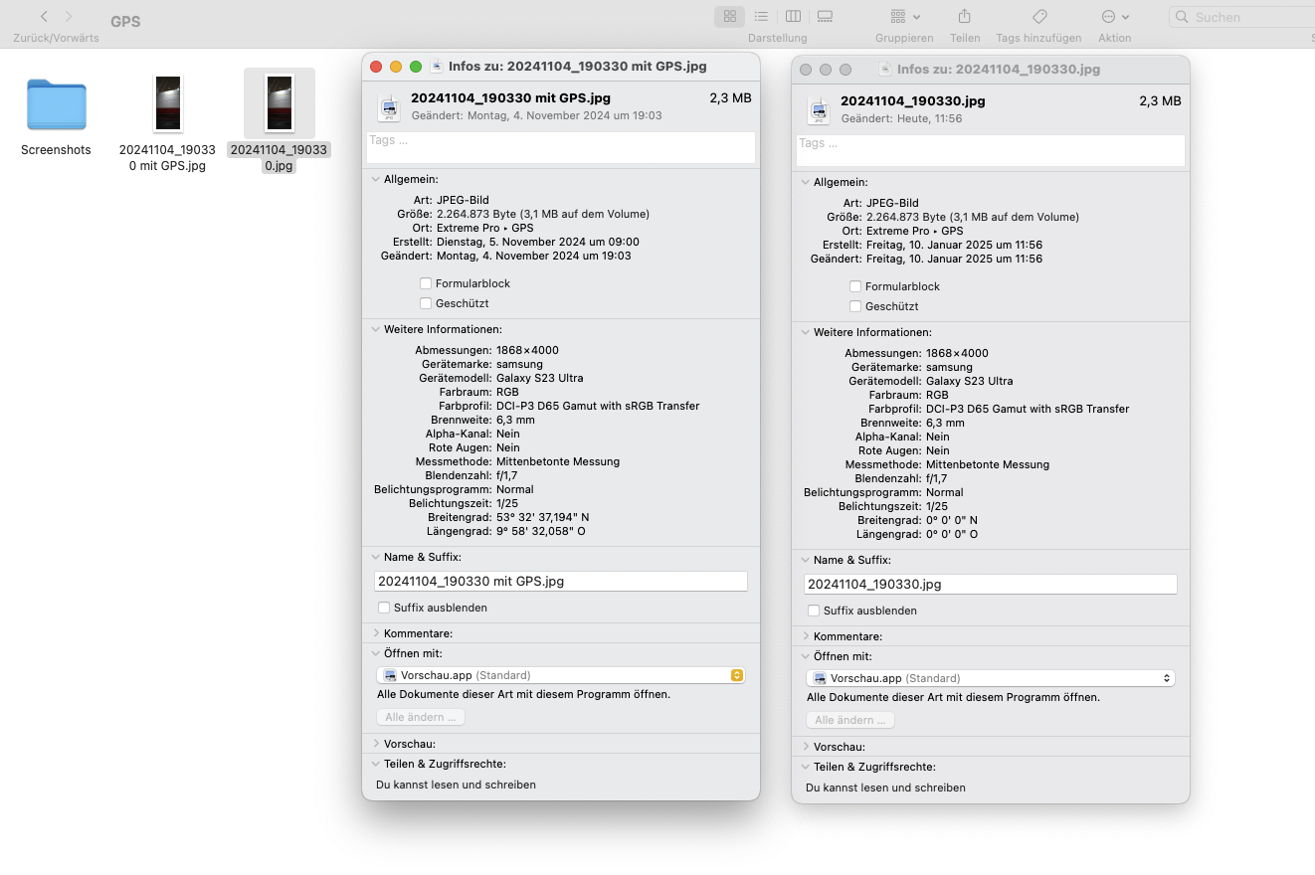Image resolution: width=1315 pixels, height=875 pixels.
Task: Open the Screenshots folder icon
Action: click(x=56, y=105)
